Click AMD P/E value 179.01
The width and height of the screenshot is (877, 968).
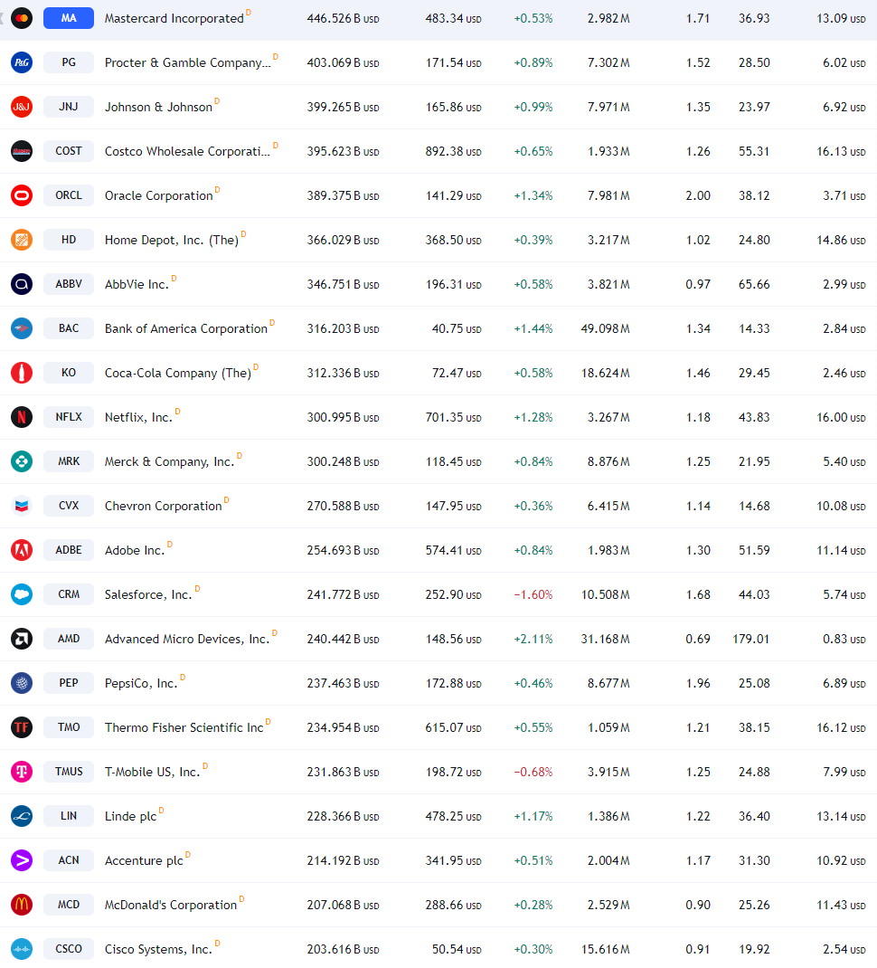tap(751, 639)
